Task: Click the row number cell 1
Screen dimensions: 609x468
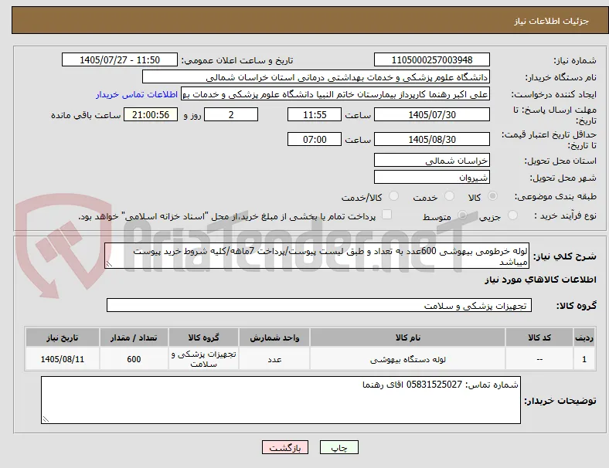Action: [584, 359]
